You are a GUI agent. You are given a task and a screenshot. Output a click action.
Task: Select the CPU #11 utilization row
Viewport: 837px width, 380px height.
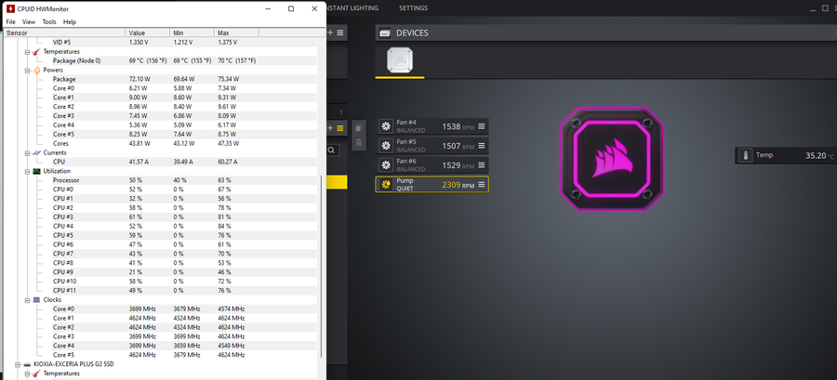[x=184, y=291]
